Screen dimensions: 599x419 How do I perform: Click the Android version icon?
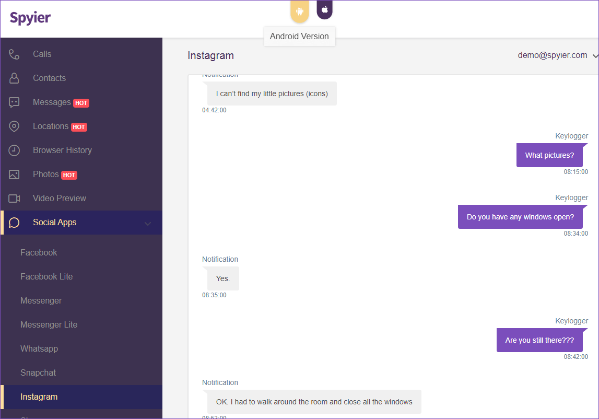point(299,10)
